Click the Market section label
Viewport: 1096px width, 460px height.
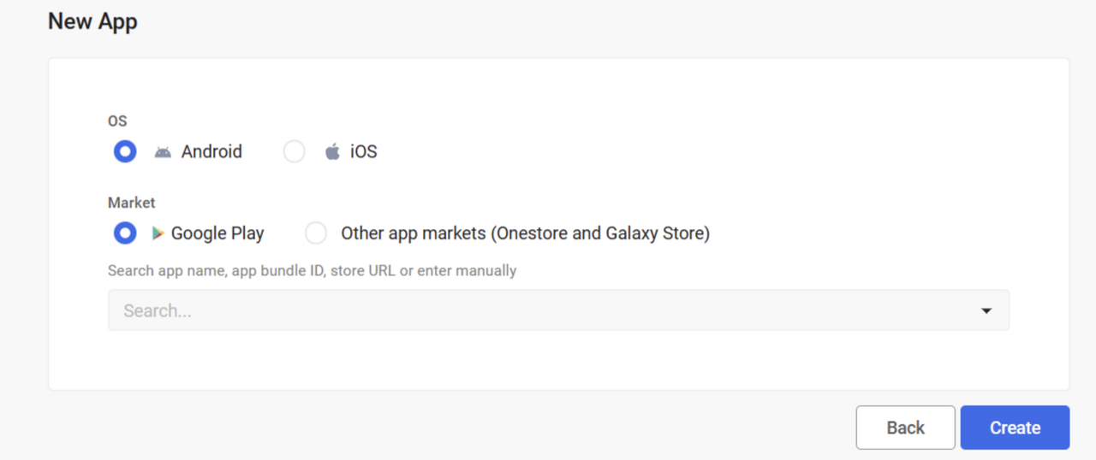(x=131, y=203)
